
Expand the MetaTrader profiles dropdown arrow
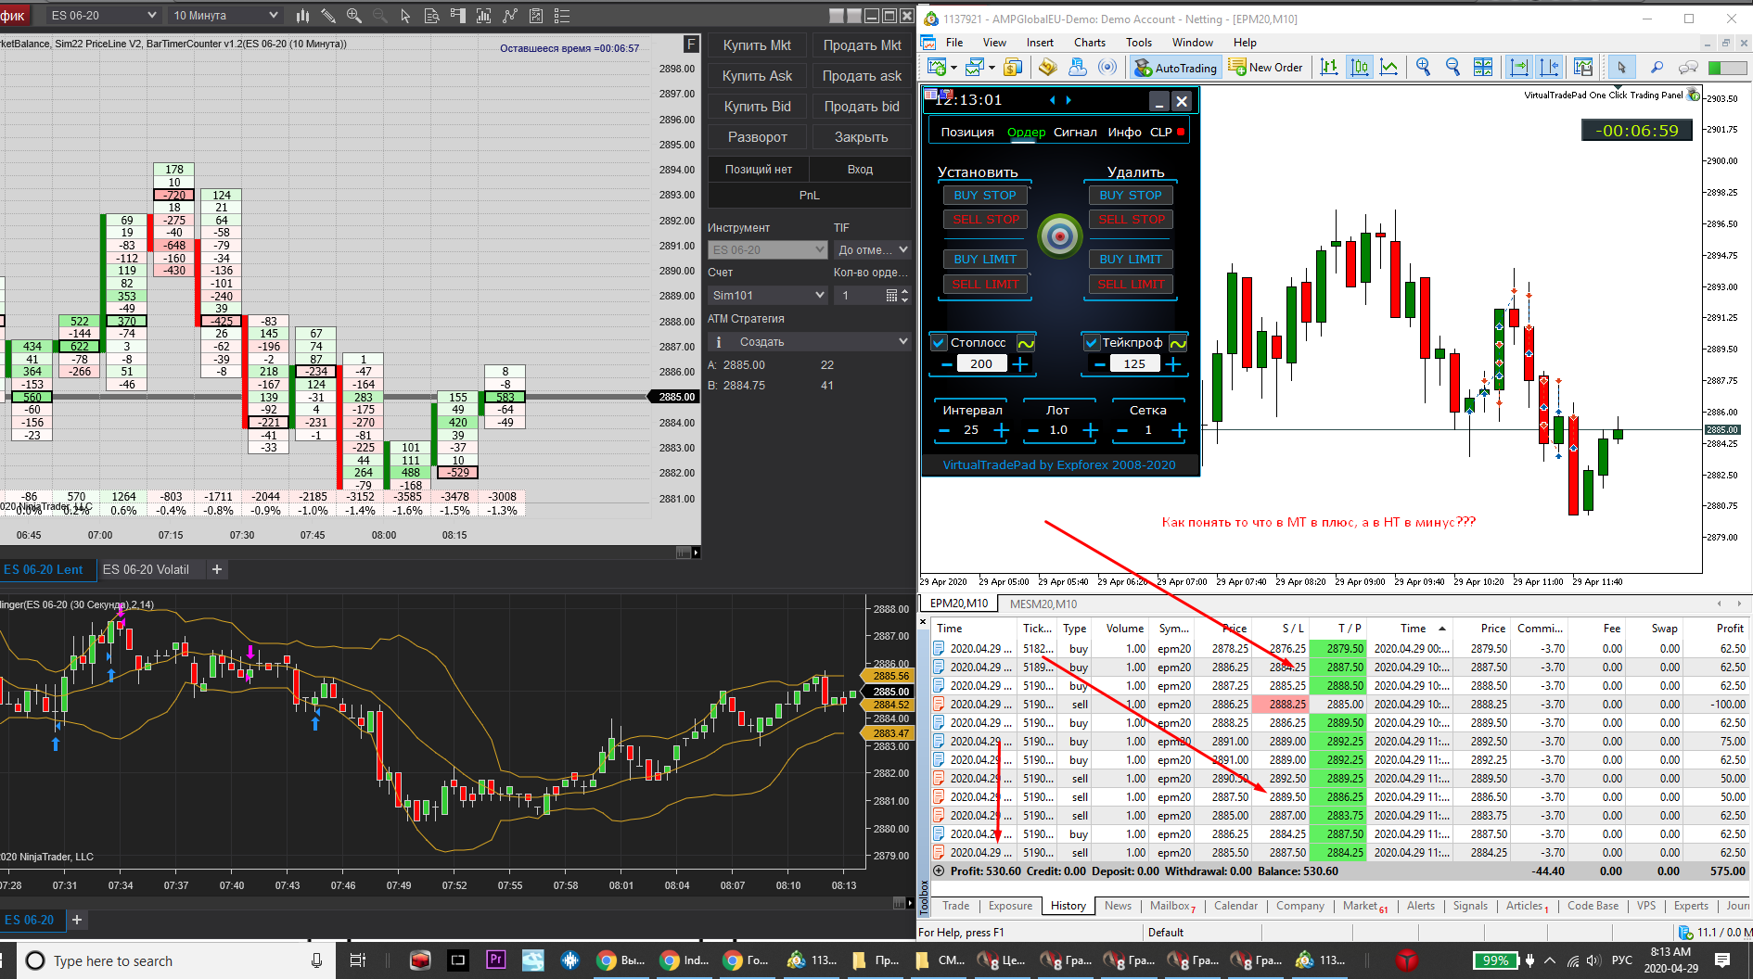[992, 68]
